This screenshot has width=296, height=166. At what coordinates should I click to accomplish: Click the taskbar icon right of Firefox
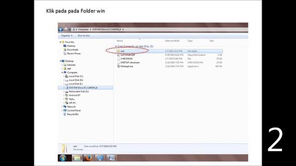(100, 158)
